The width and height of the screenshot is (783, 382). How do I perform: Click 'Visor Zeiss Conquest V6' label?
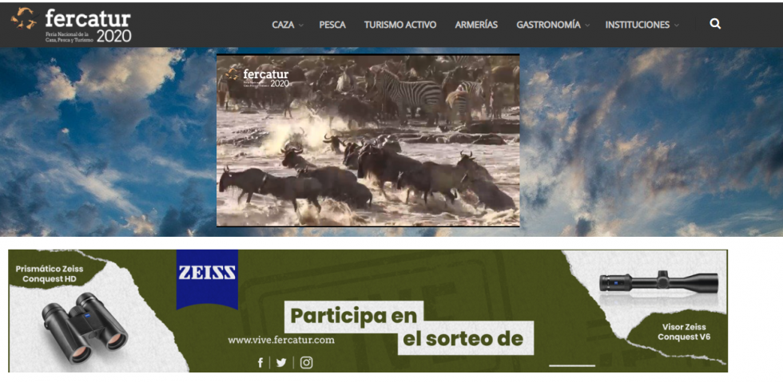[x=684, y=332]
